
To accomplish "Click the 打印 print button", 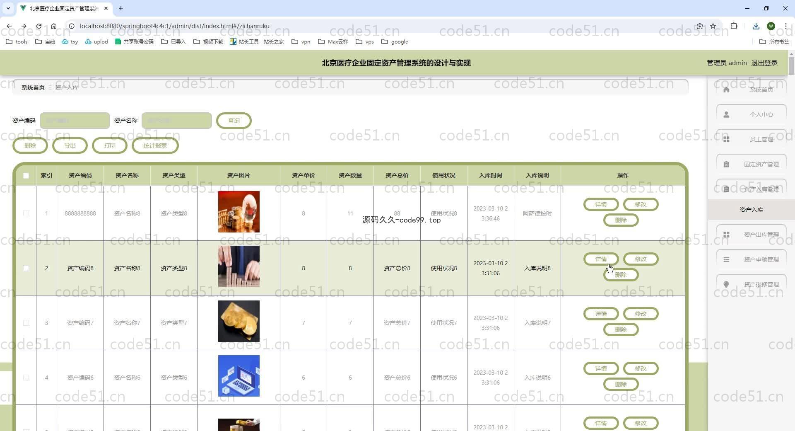I will tap(110, 145).
